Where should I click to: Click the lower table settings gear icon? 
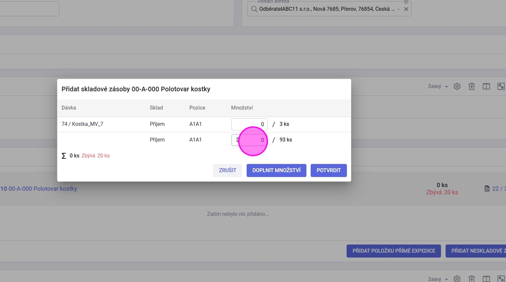457,279
